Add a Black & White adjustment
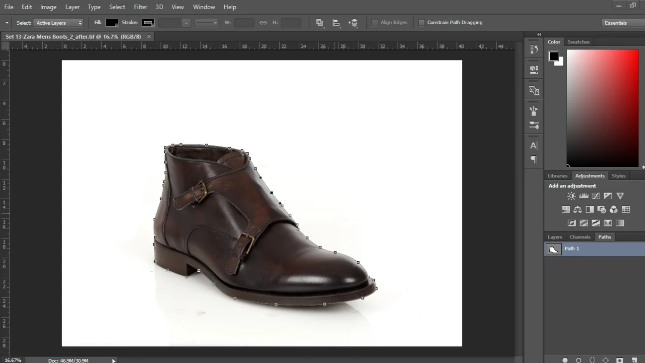Viewport: 645px width, 363px height. coord(590,209)
